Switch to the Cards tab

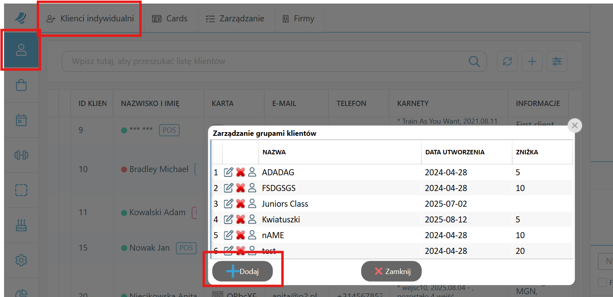[169, 19]
